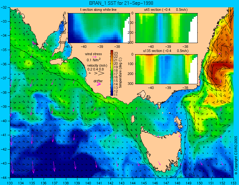Click the largest velocity arrow in the legend
Viewport: 239px width, 185px height.
coord(101,73)
